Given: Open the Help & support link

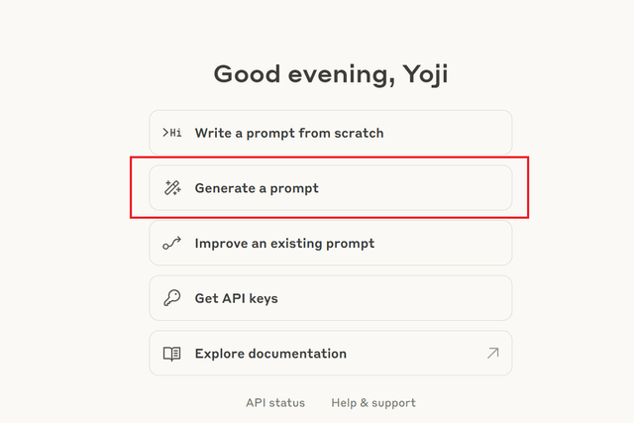Looking at the screenshot, I should [373, 403].
